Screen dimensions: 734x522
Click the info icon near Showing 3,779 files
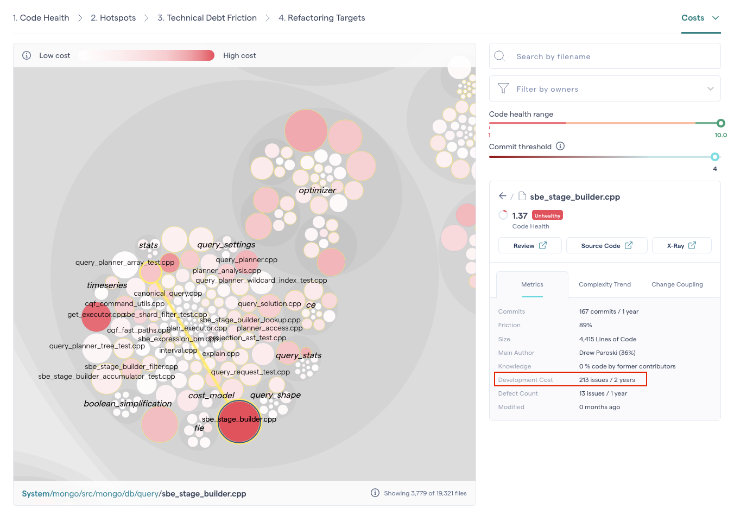coord(375,493)
